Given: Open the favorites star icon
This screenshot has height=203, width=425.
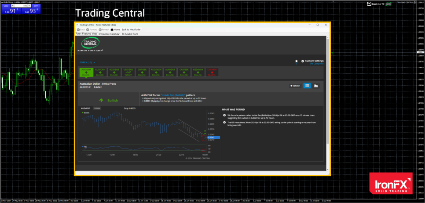Looking at the screenshot, I should tap(296, 61).
